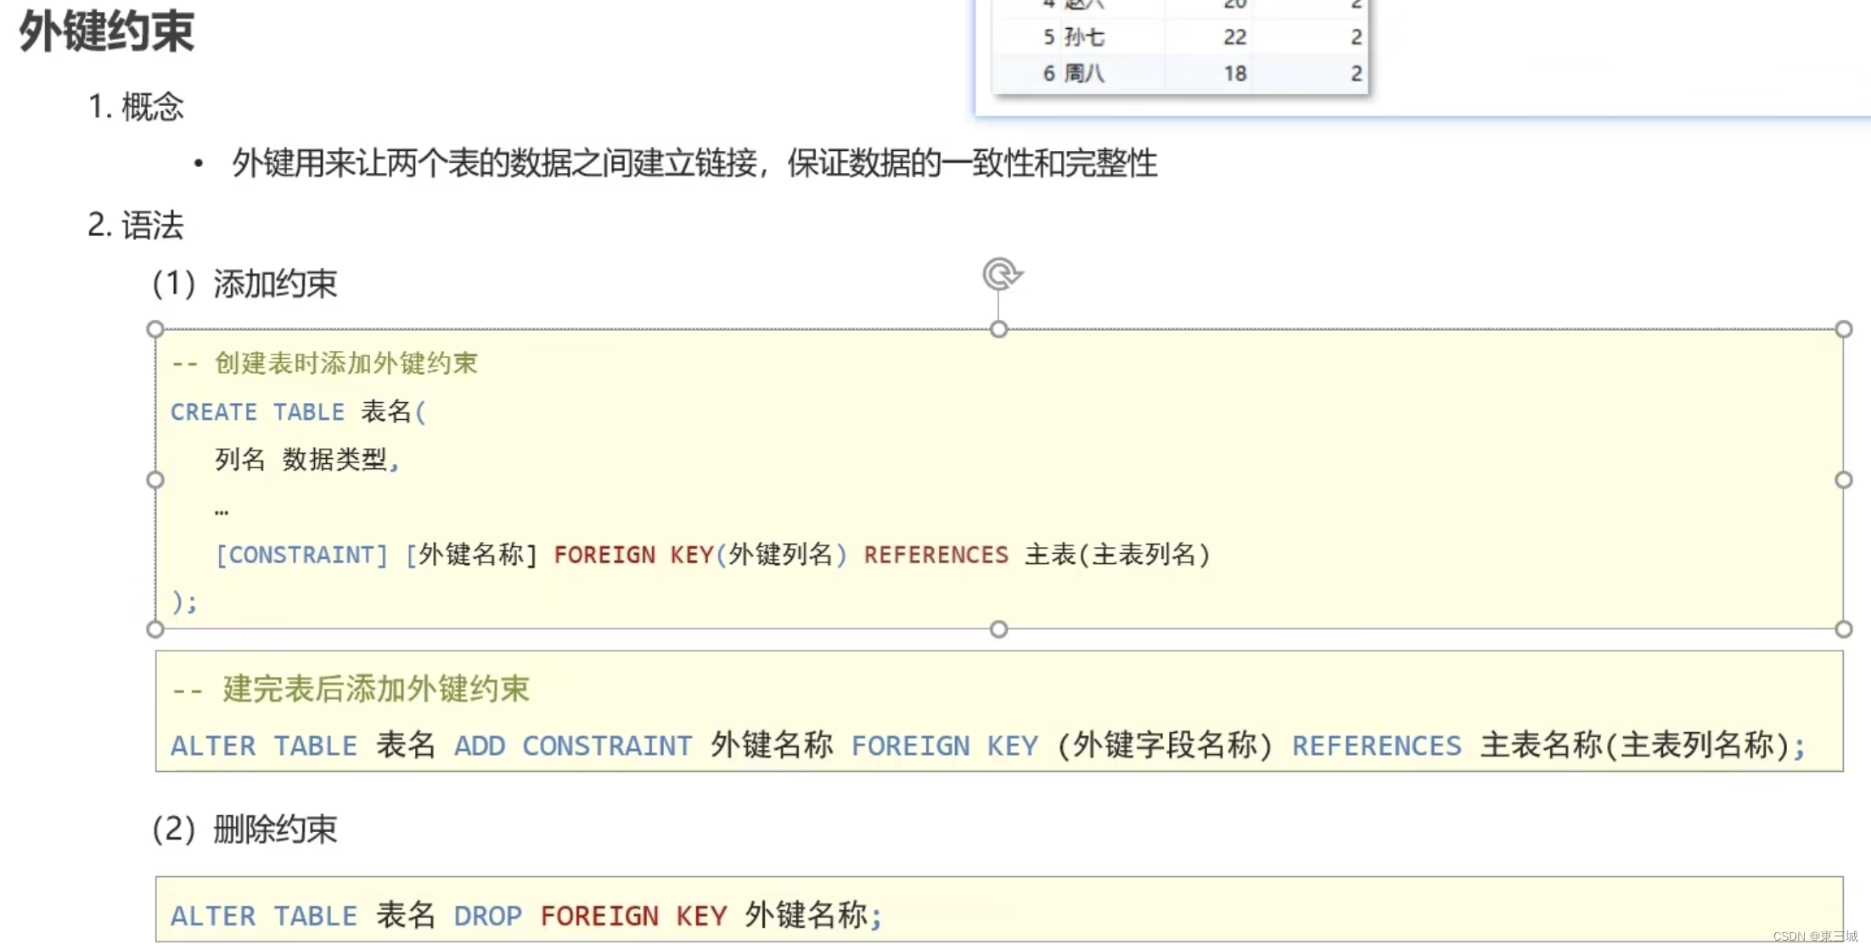1871x950 pixels.
Task: Click the subheading (2) 删除约束
Action: click(244, 829)
